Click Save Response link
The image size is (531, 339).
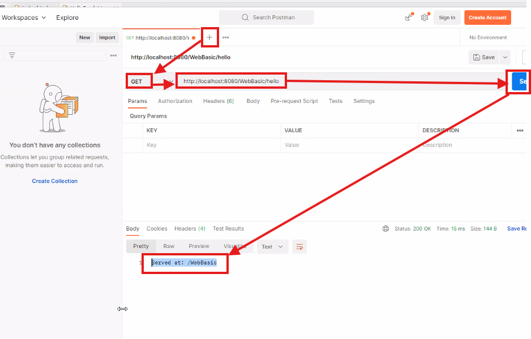pyautogui.click(x=517, y=229)
